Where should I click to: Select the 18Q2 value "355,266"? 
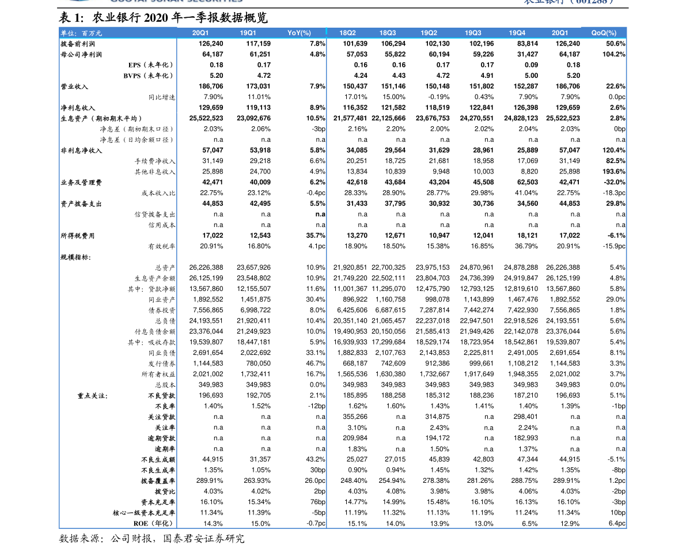pyautogui.click(x=355, y=417)
